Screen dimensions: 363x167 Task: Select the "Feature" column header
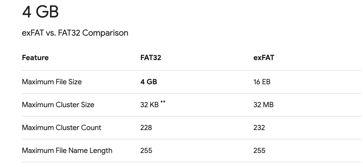pos(35,57)
